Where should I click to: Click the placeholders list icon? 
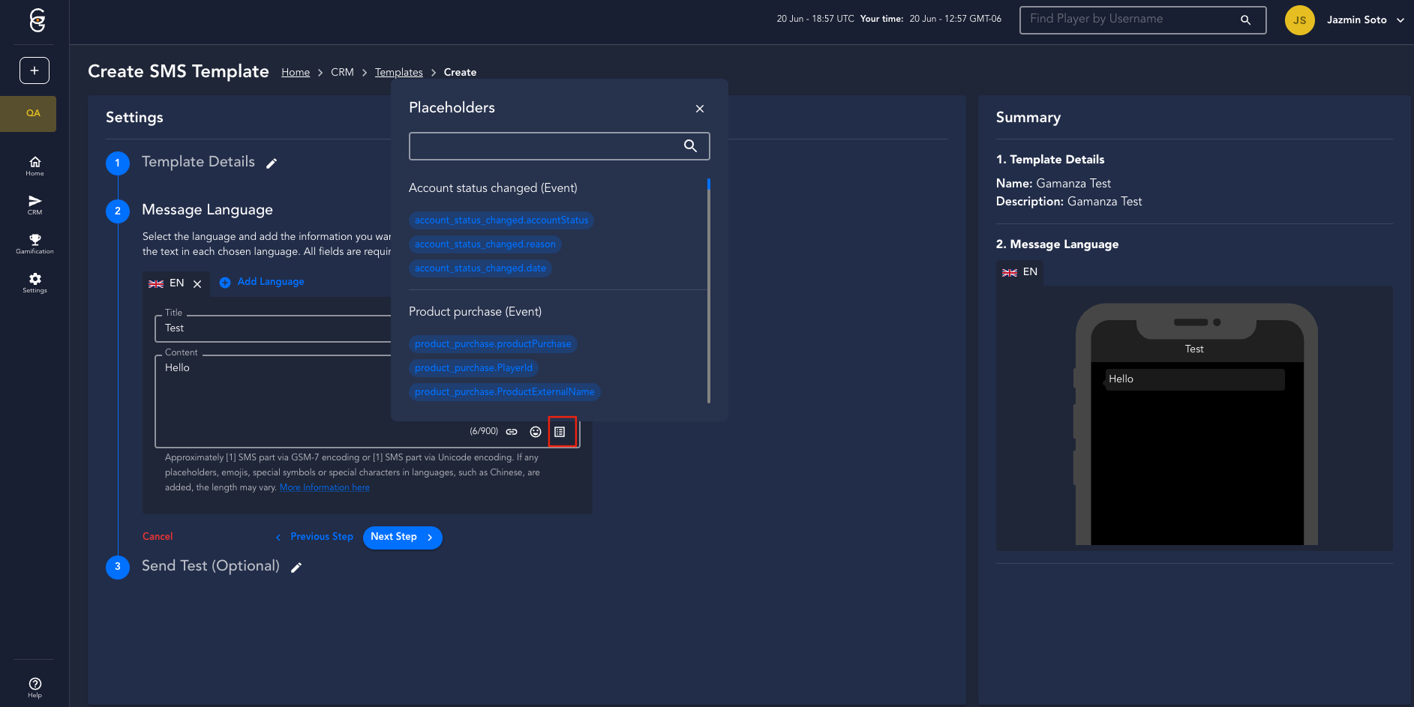[560, 432]
